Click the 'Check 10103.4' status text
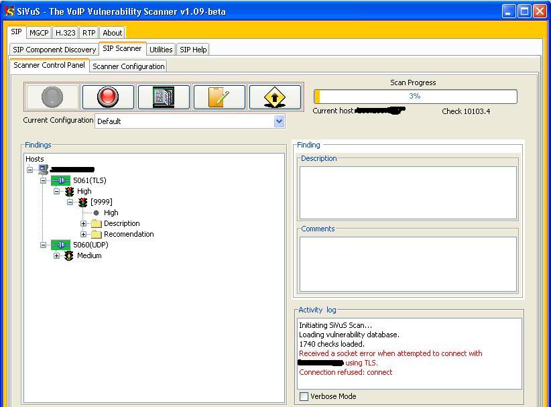The height and width of the screenshot is (407, 551). pos(466,111)
